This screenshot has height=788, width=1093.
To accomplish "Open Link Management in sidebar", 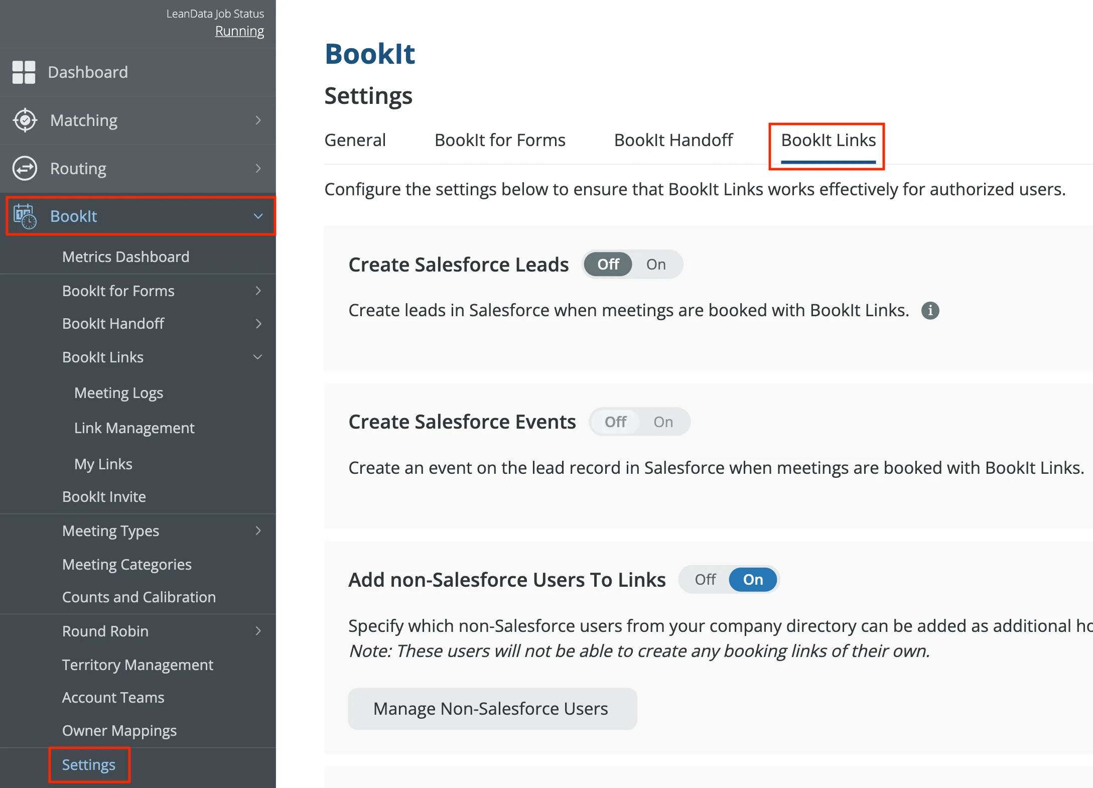I will (x=134, y=428).
